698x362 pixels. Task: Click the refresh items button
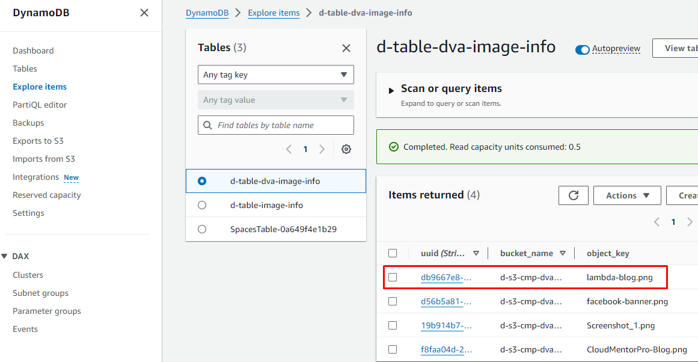pyautogui.click(x=574, y=195)
